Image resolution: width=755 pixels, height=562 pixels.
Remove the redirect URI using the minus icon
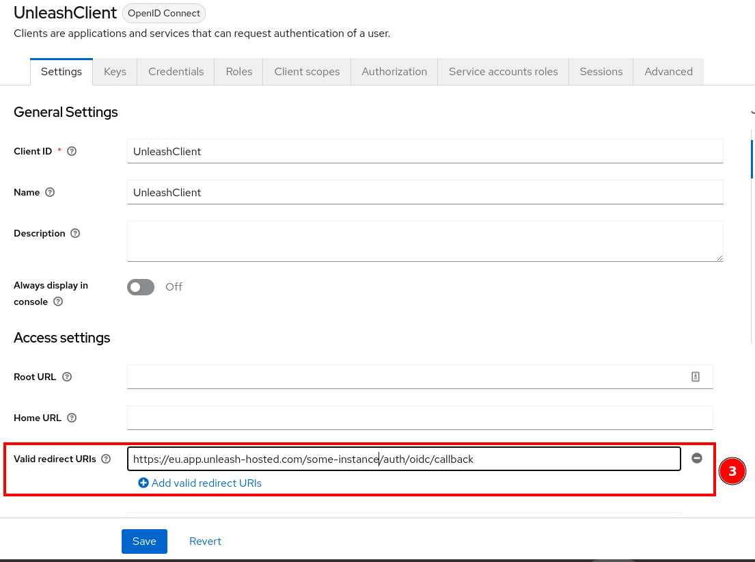[x=697, y=458]
